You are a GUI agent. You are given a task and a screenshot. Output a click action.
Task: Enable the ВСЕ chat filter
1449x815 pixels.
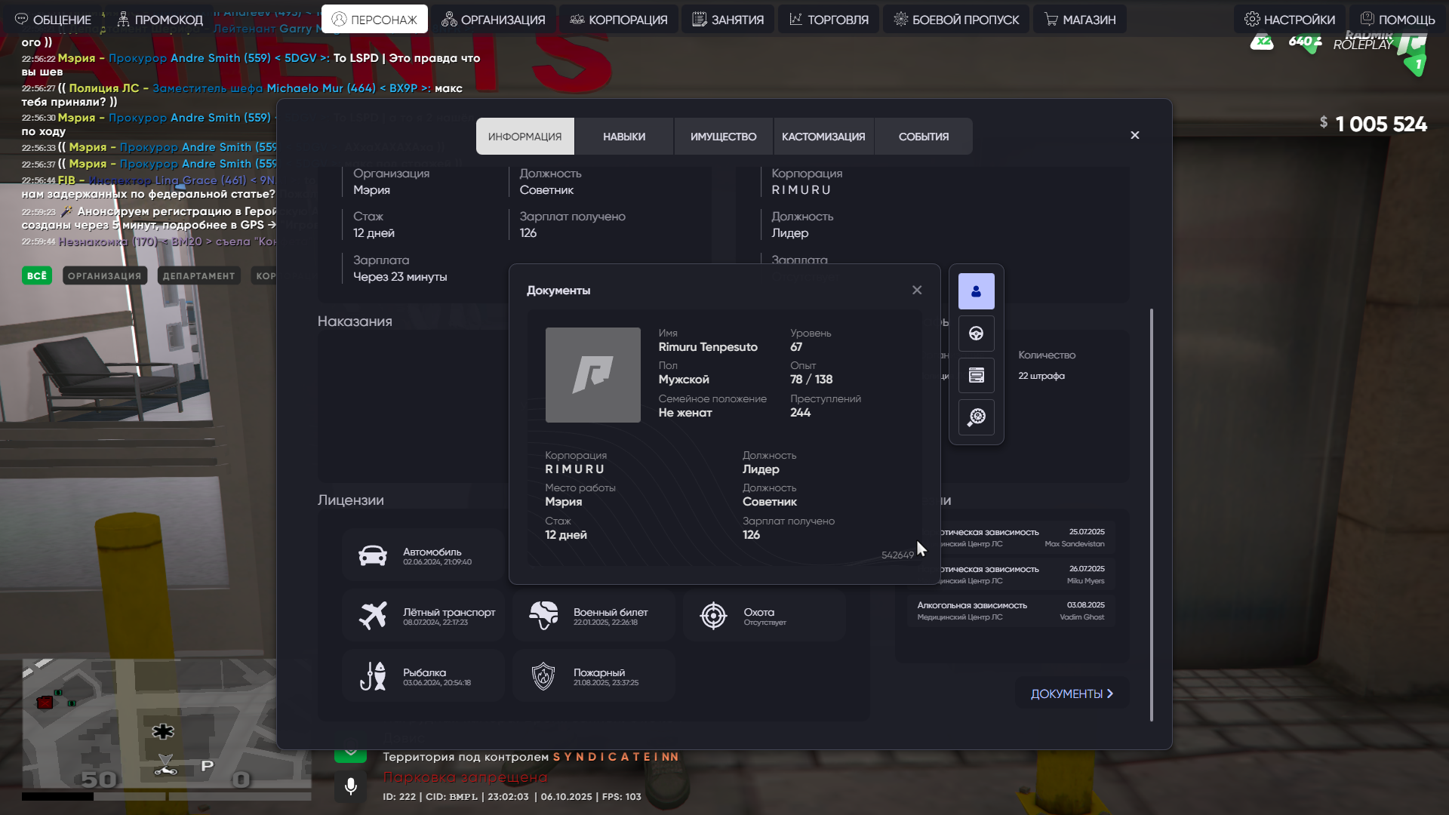click(x=36, y=276)
